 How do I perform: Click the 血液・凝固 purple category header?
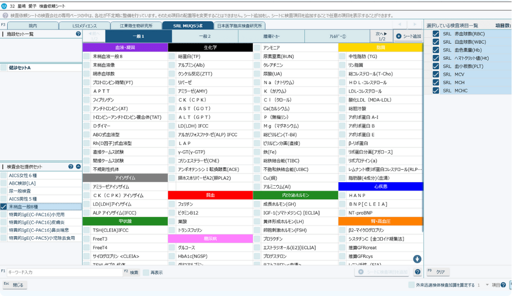[125, 47]
